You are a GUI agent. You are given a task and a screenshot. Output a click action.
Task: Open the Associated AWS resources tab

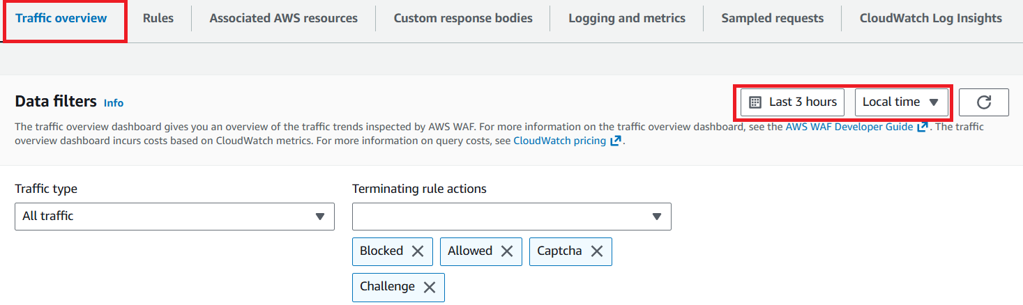pyautogui.click(x=283, y=18)
